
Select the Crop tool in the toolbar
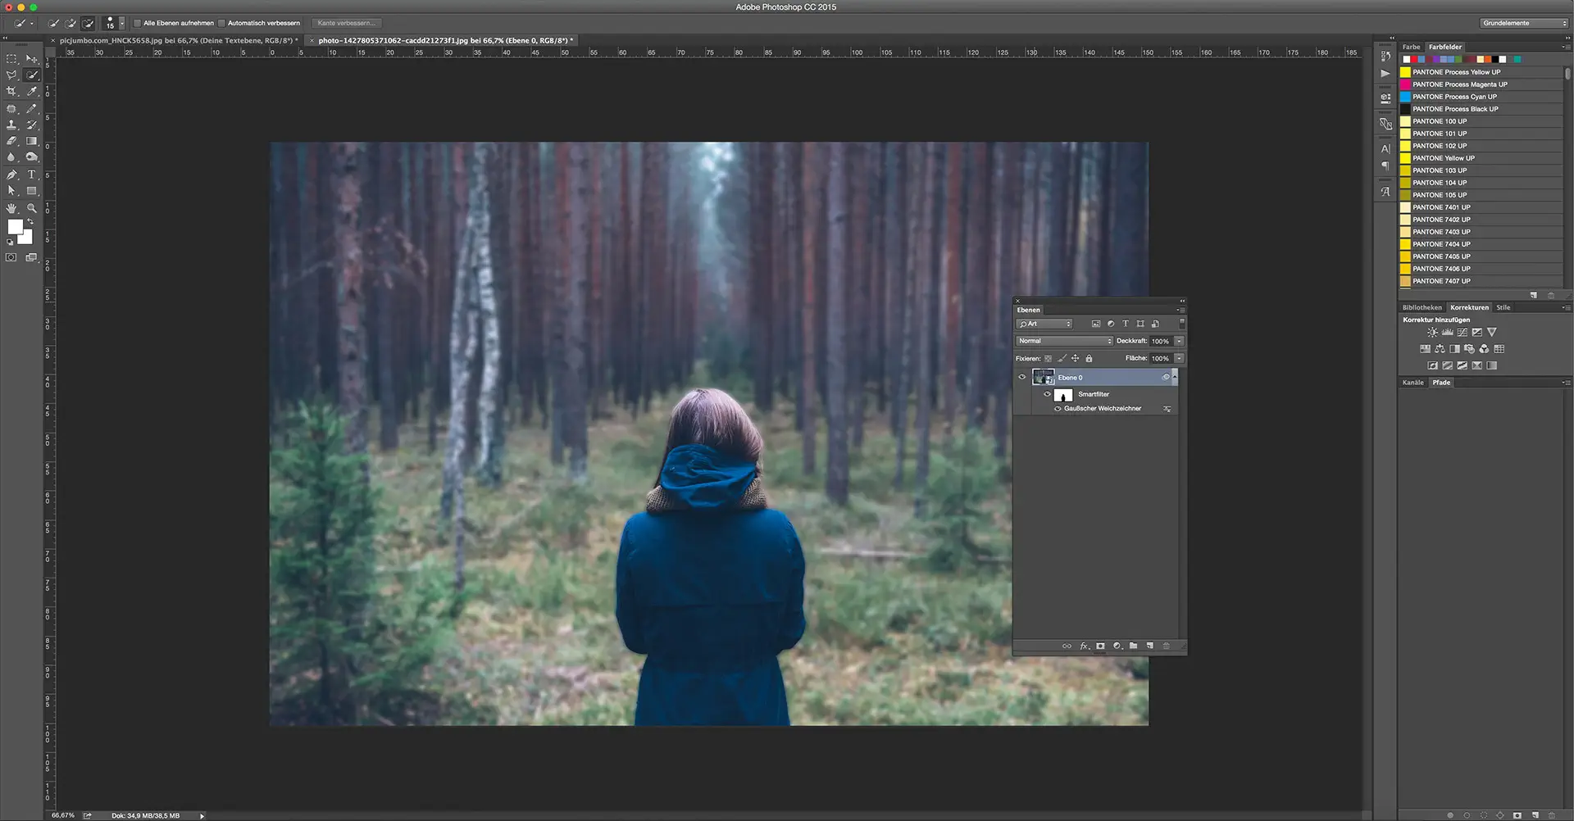tap(12, 91)
